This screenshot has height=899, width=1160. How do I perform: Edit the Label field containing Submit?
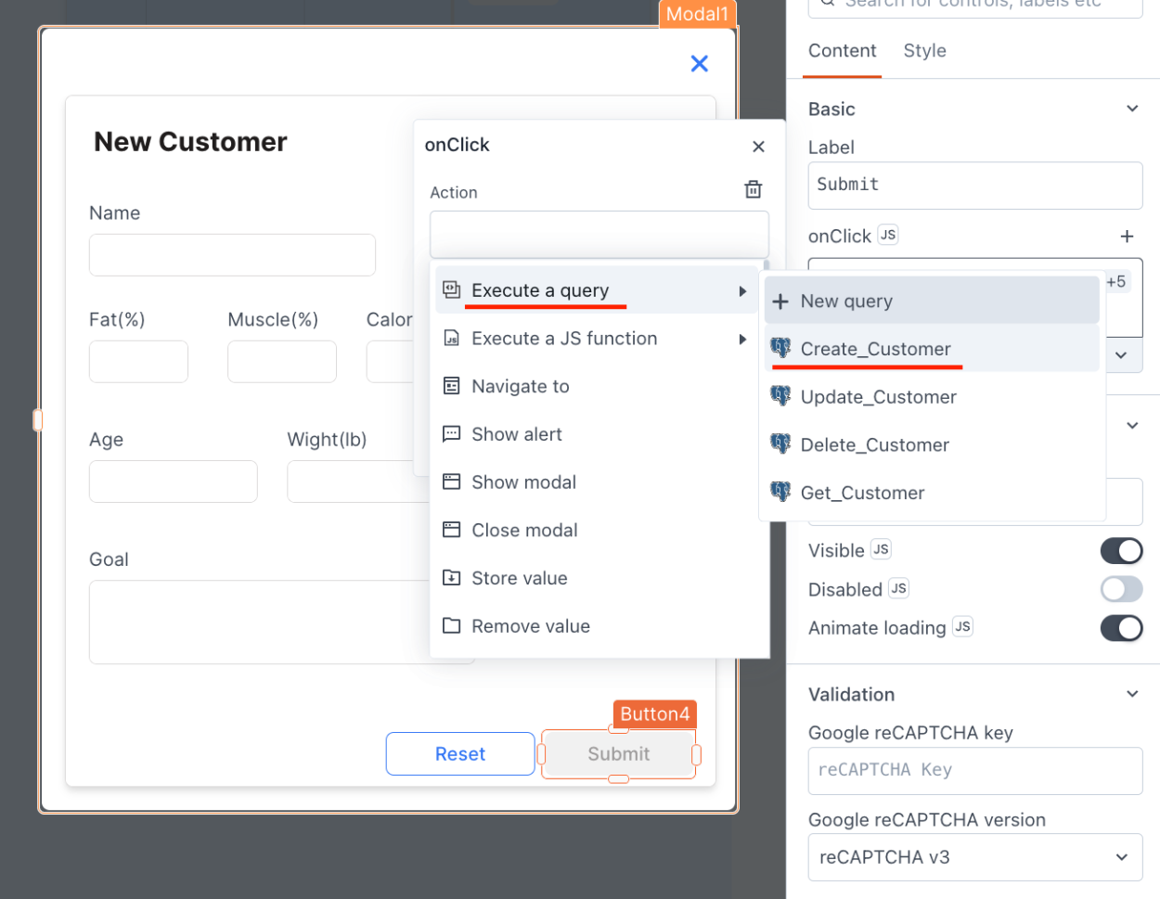click(974, 186)
